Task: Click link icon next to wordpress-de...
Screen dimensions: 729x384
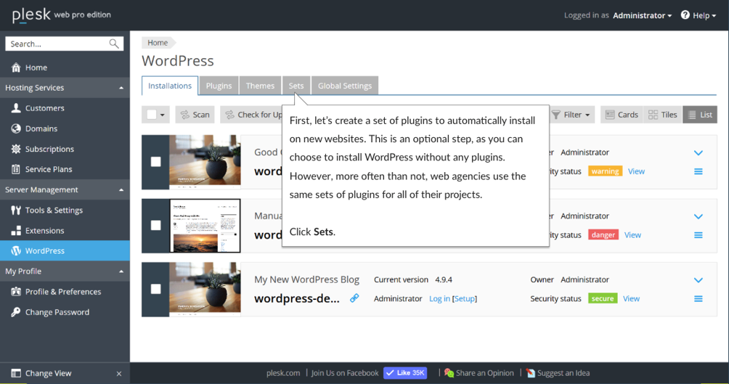Action: 354,298
